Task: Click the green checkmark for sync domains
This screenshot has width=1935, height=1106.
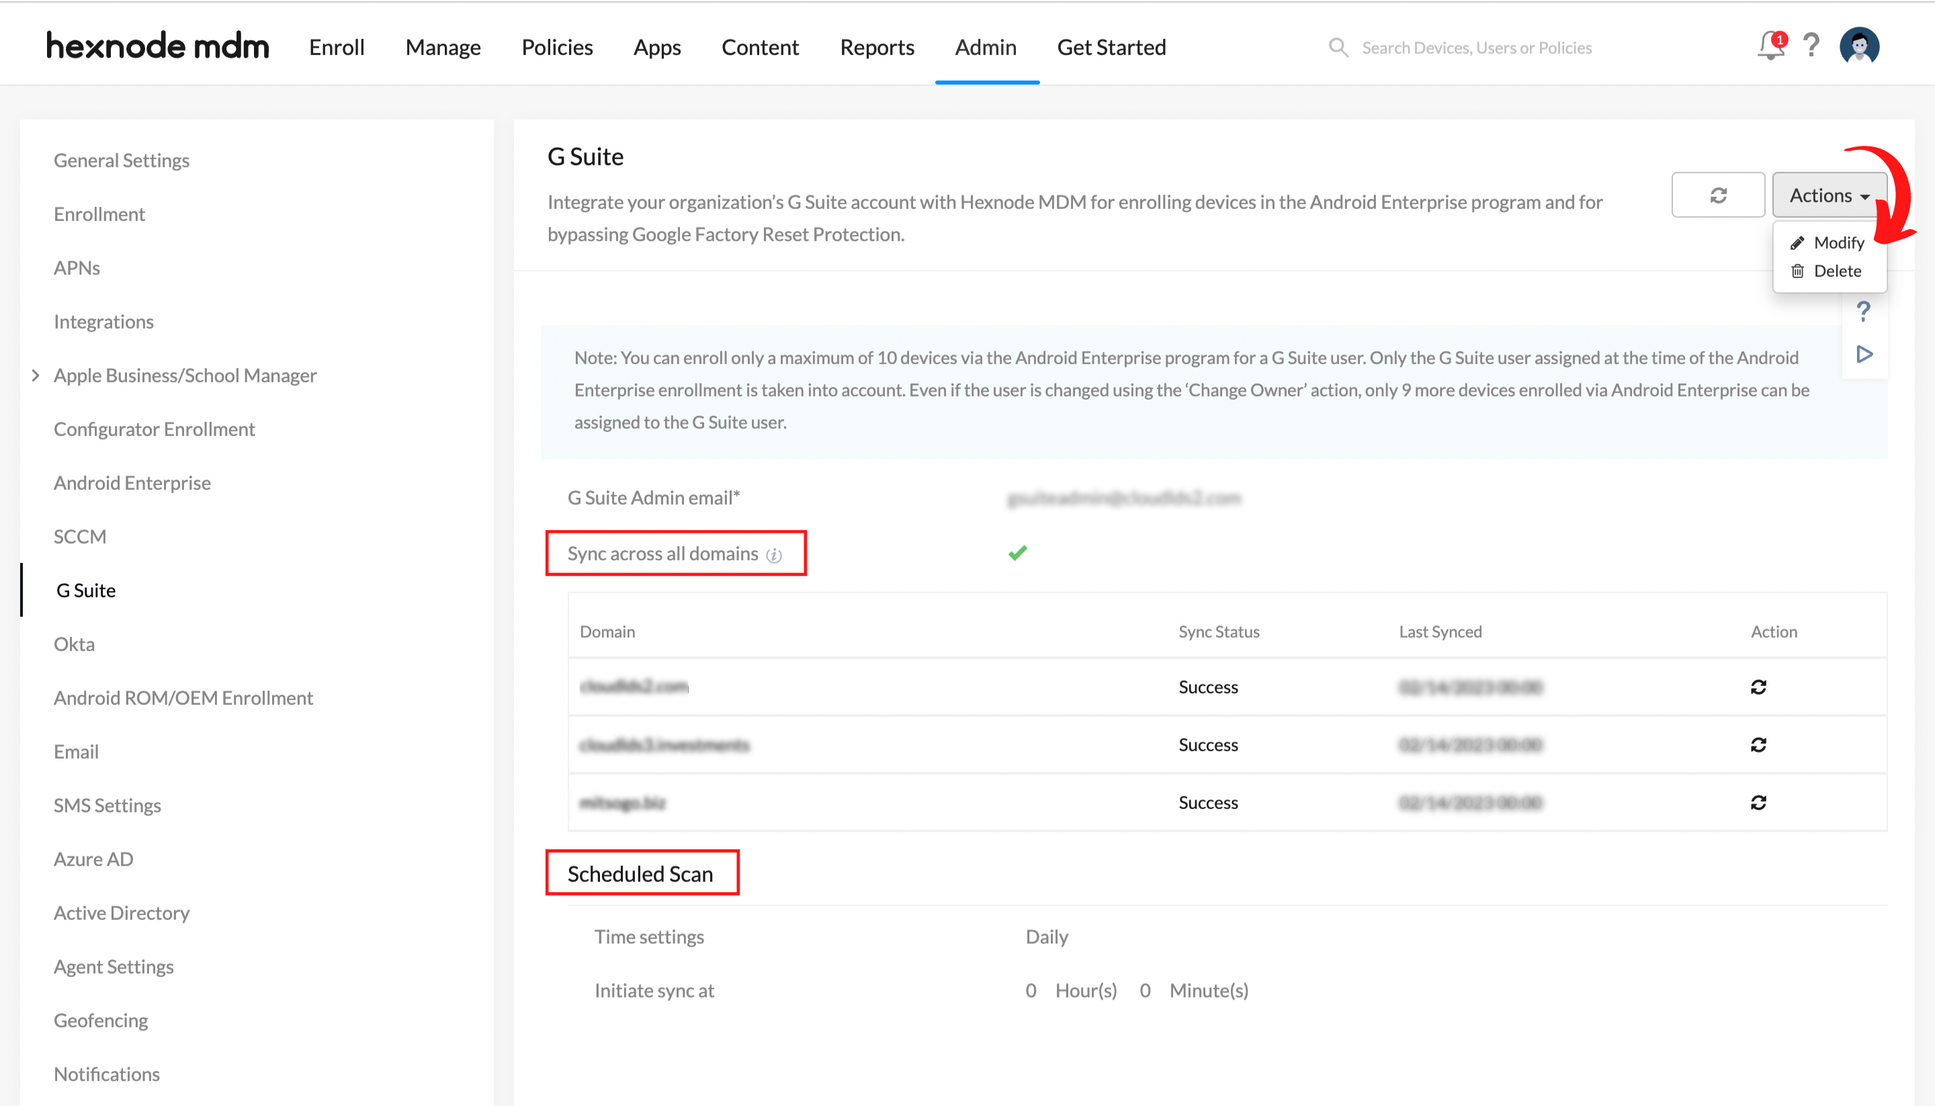Action: [x=1018, y=553]
